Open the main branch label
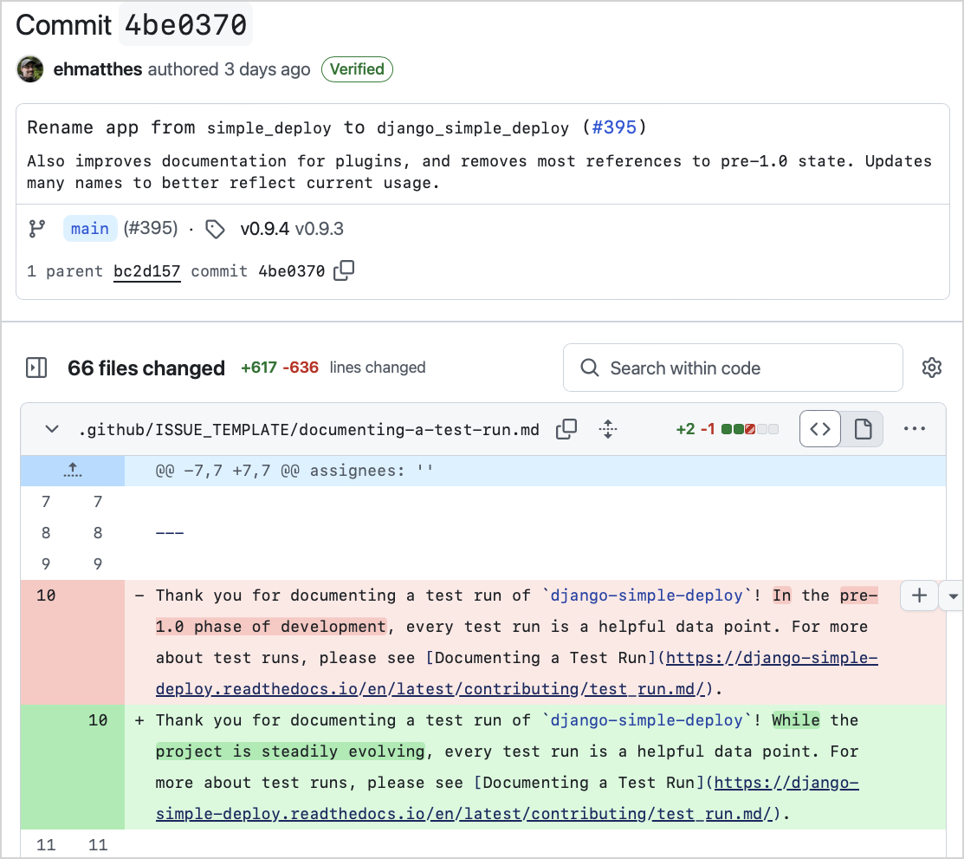The image size is (964, 859). coord(90,228)
